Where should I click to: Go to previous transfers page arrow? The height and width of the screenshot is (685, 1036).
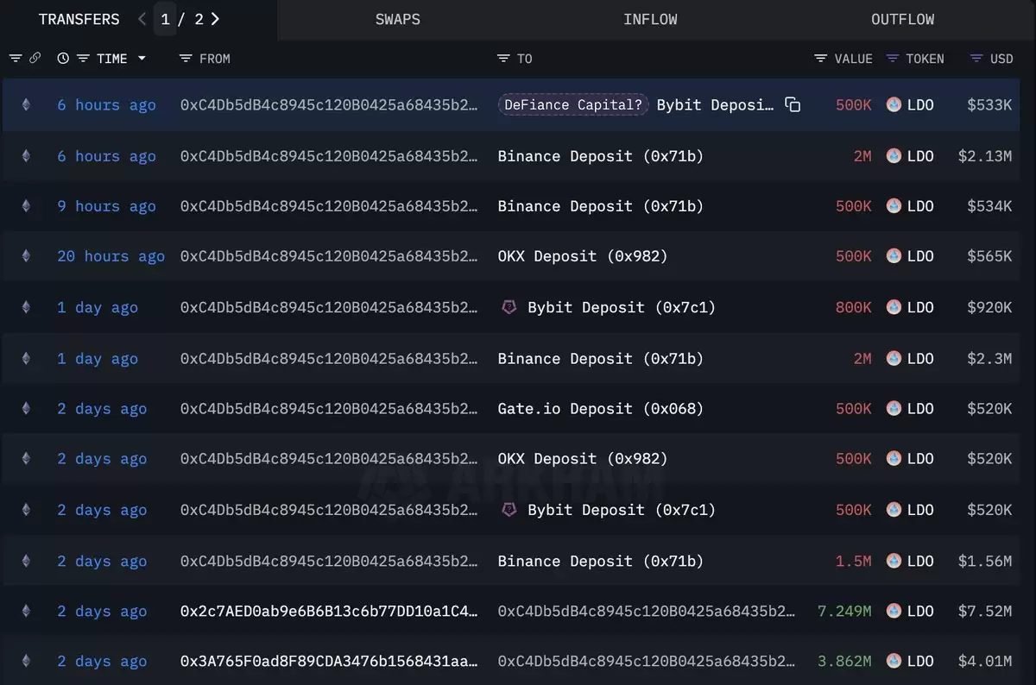pos(142,19)
